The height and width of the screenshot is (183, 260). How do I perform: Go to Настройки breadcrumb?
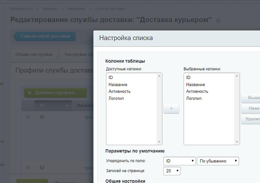coord(76,9)
